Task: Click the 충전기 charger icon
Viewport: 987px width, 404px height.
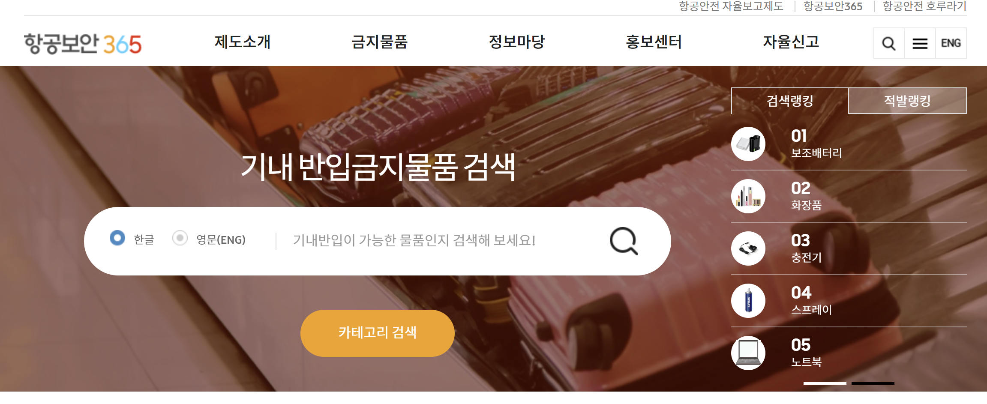Action: pyautogui.click(x=748, y=248)
